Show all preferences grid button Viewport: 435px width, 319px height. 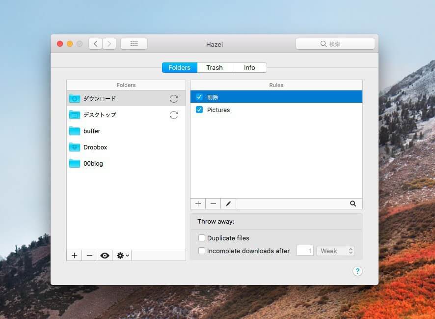point(134,44)
